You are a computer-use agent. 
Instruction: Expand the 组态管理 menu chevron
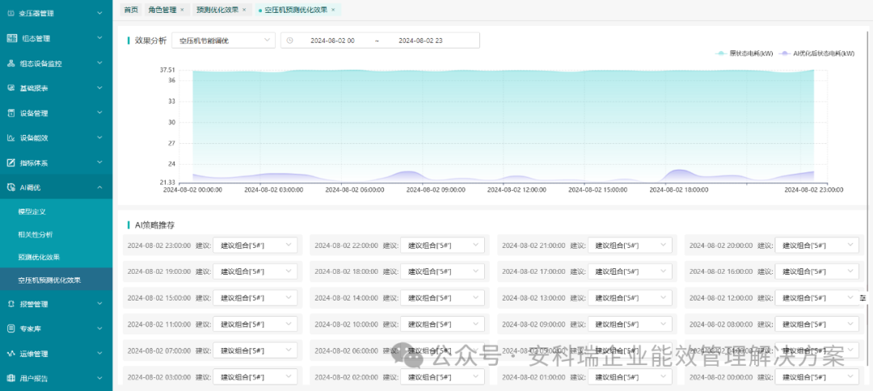point(99,38)
